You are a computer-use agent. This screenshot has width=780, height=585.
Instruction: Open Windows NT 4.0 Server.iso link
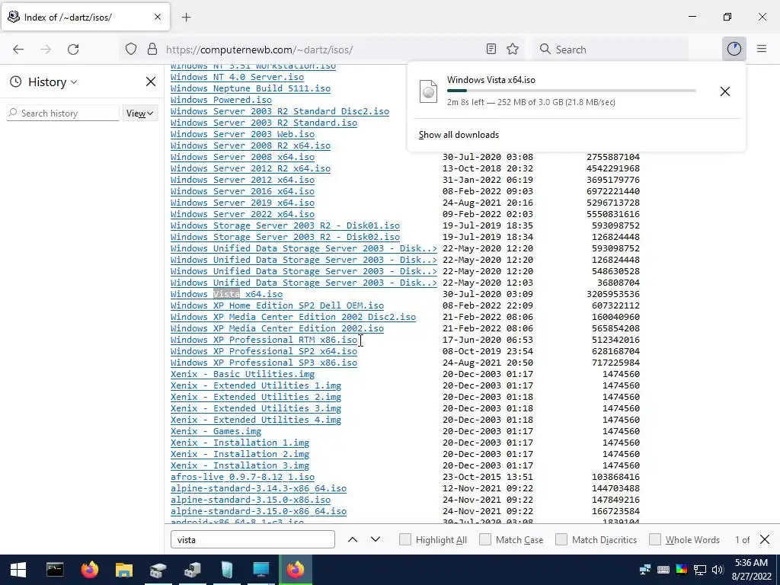[237, 77]
